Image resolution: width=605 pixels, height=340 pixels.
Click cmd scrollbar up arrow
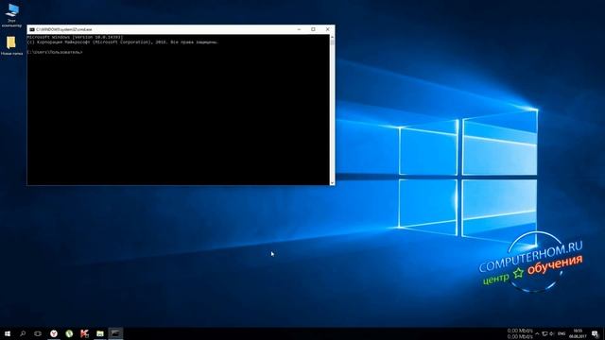coord(332,38)
